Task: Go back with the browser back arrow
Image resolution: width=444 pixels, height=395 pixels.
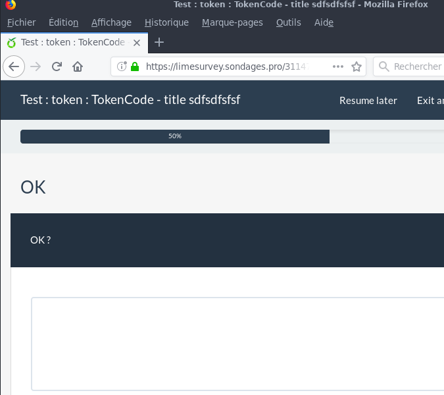Action: [14, 66]
